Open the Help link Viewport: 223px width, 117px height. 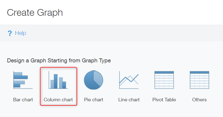pos(21,33)
